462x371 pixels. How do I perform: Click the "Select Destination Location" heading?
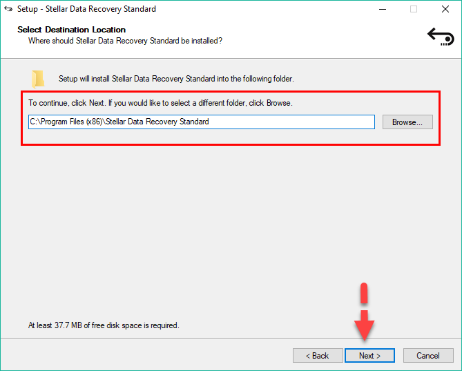[72, 30]
